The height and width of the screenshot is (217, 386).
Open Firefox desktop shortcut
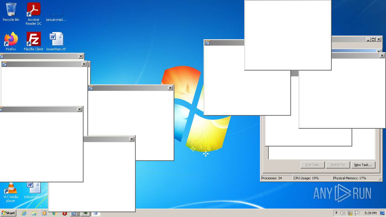coord(11,41)
